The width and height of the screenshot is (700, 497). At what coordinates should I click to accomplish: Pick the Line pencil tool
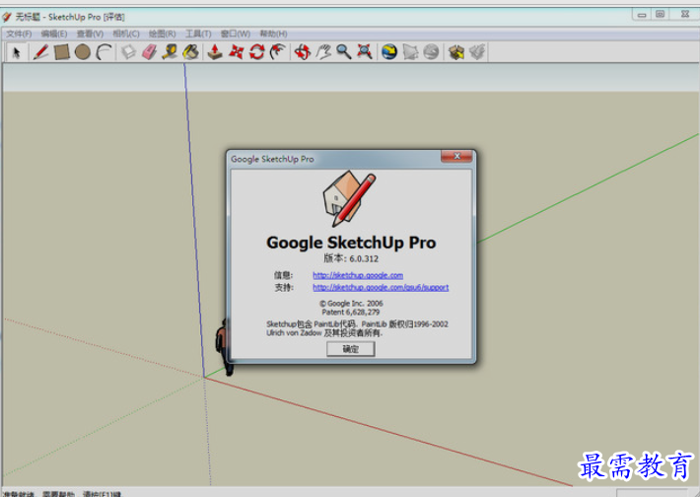tap(40, 52)
